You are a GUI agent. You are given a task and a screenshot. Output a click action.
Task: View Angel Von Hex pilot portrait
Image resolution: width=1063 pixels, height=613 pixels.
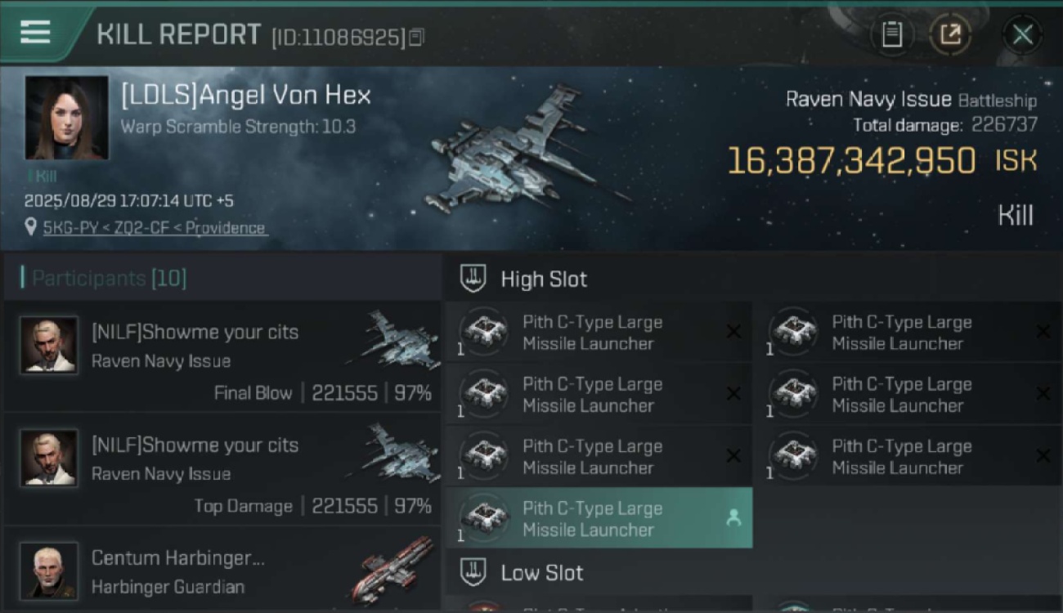(66, 118)
